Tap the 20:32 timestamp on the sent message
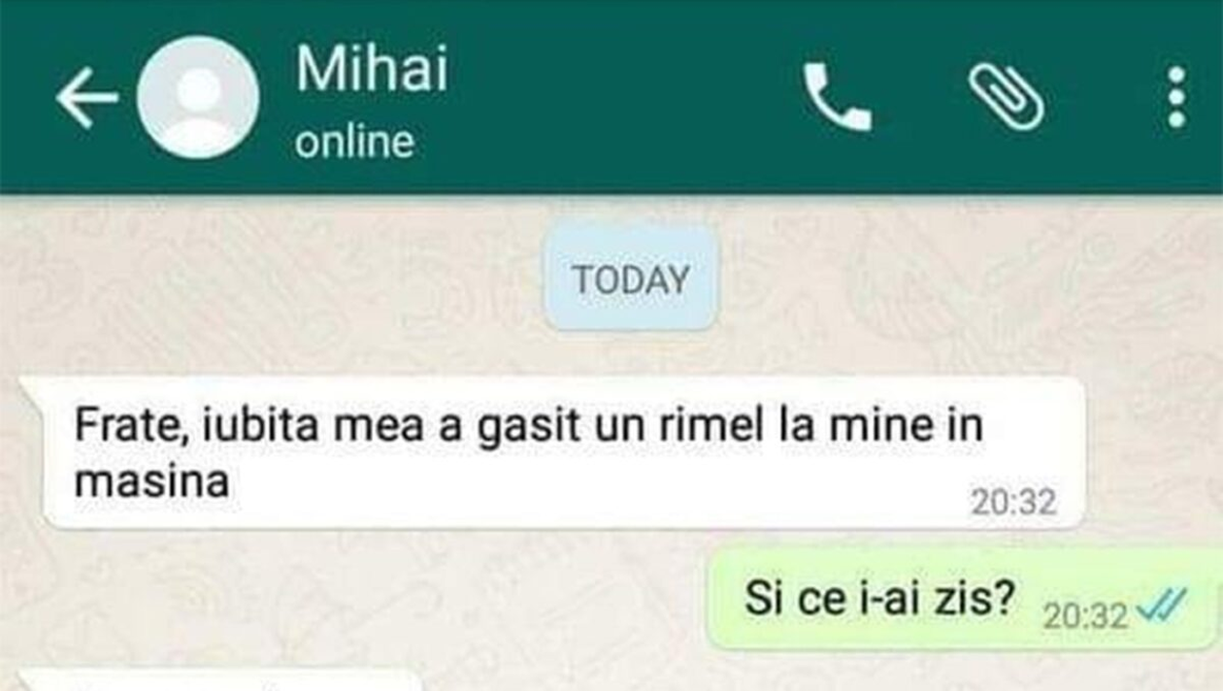1223x691 pixels. (x=1085, y=615)
